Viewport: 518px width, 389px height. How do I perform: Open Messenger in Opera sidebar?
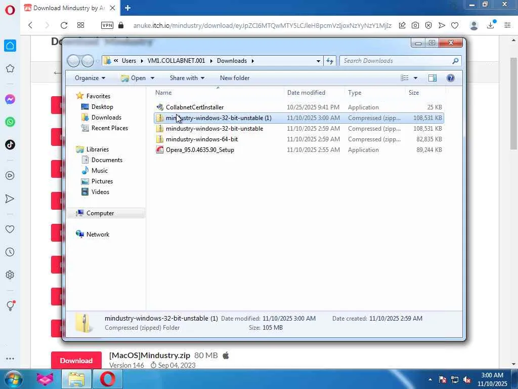click(10, 99)
